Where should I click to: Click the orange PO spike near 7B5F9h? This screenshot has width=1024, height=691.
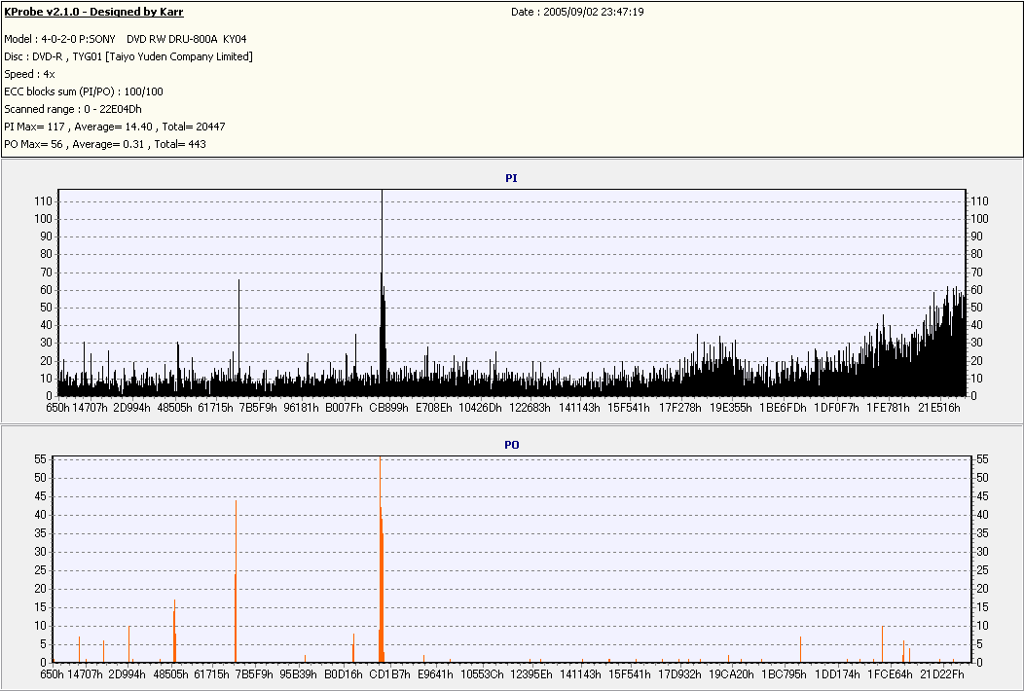pos(236,581)
